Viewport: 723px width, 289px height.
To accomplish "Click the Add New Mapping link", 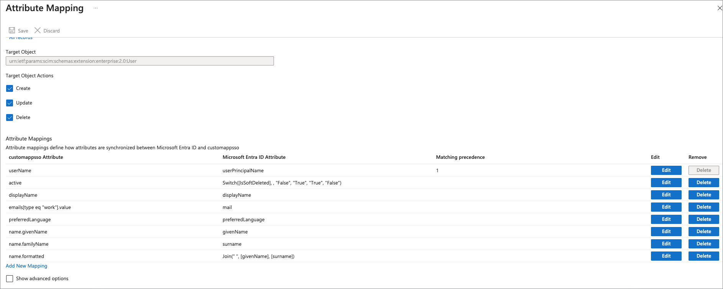I will 26,266.
